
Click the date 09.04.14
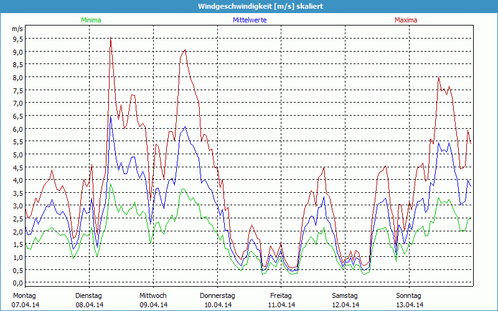pyautogui.click(x=153, y=305)
